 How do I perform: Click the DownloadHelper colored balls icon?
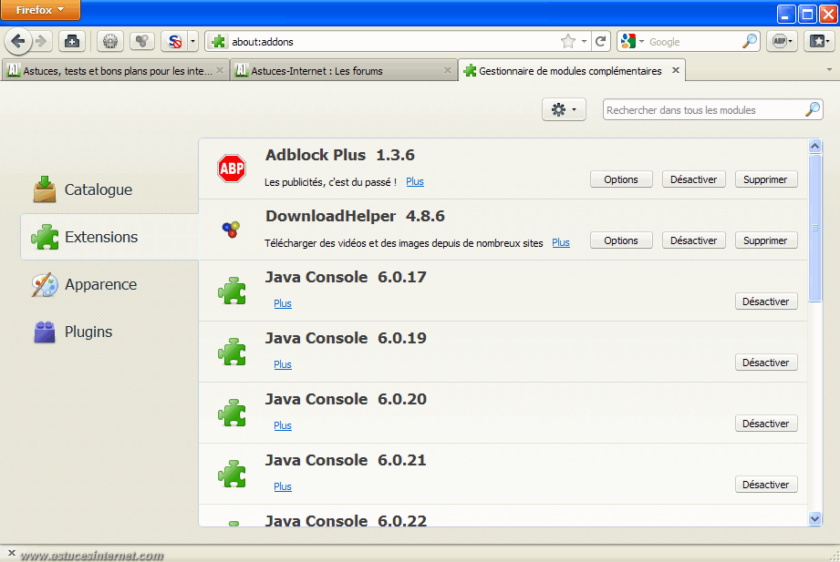(x=232, y=230)
